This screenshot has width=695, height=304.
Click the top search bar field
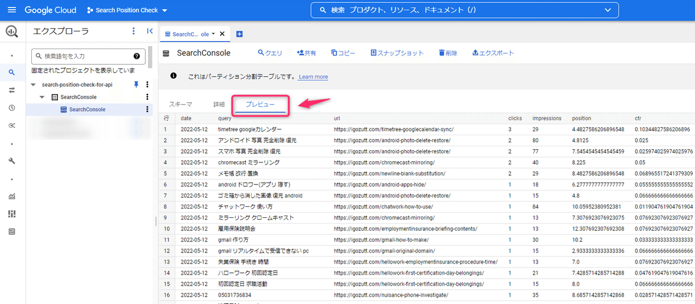465,10
